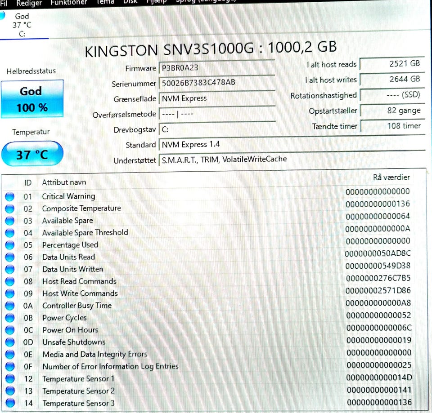This screenshot has width=432, height=413.
Task: Select the Power On Hours attribute name
Action: coord(71,329)
